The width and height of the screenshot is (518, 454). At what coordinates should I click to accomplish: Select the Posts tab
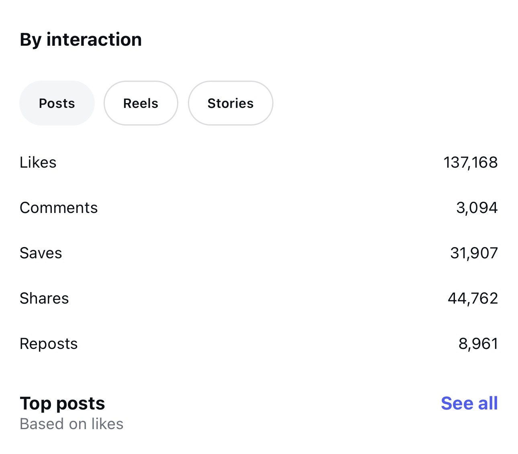(x=57, y=103)
